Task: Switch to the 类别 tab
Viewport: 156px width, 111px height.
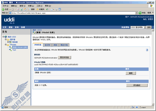Action: tap(55, 45)
